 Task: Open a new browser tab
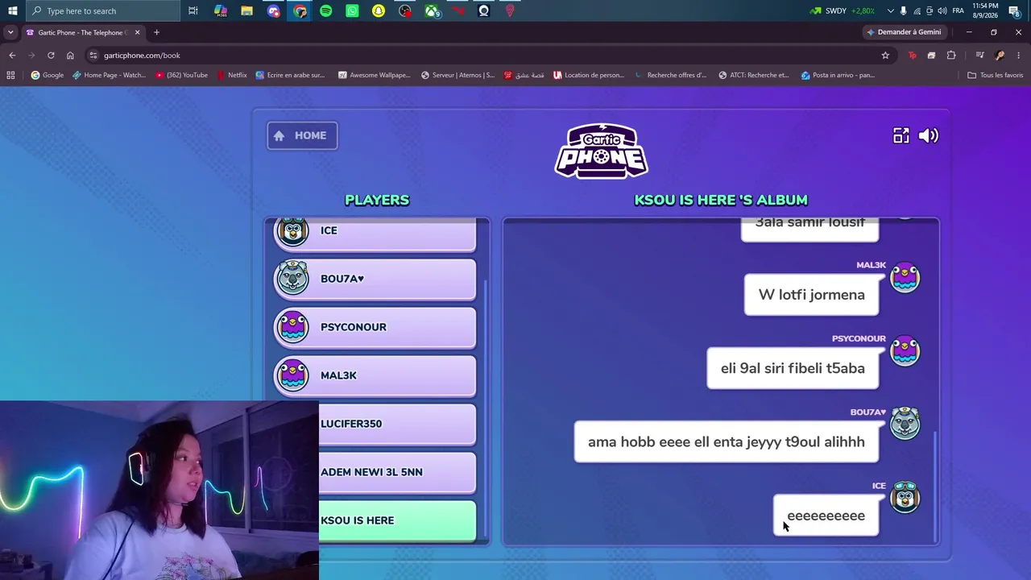(156, 32)
